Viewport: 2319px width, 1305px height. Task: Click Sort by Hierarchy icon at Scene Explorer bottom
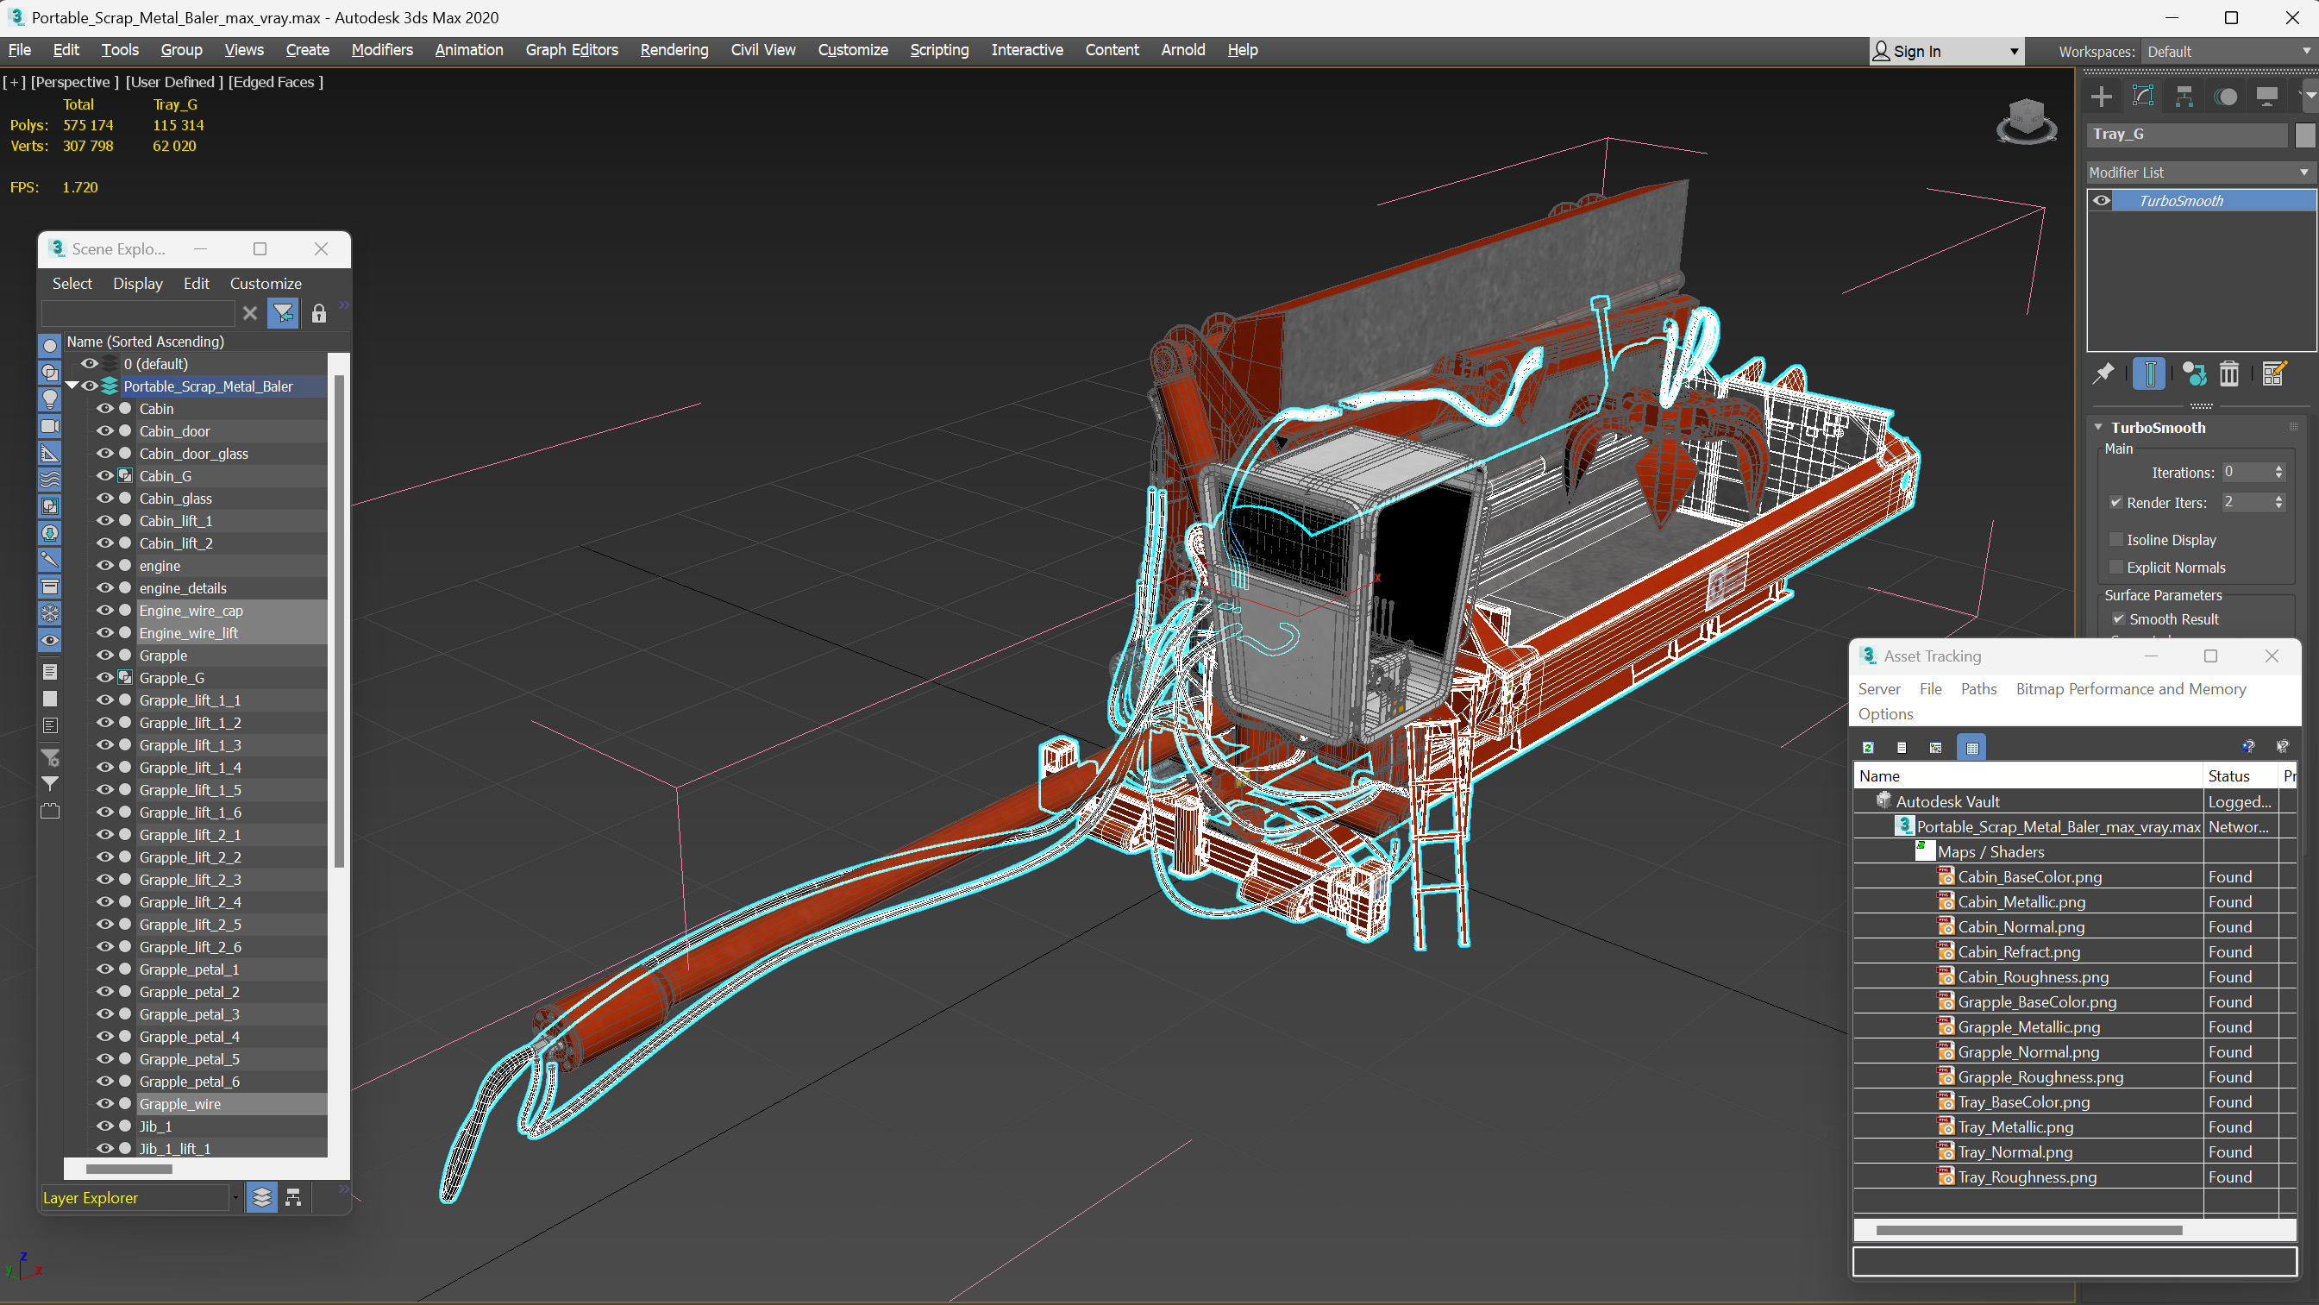pos(293,1197)
